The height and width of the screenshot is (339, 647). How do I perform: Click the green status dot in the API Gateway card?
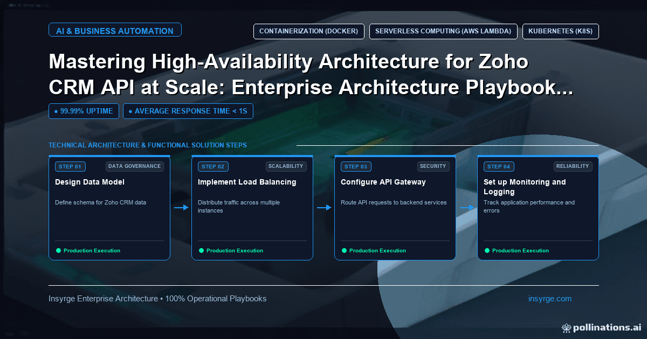click(344, 250)
